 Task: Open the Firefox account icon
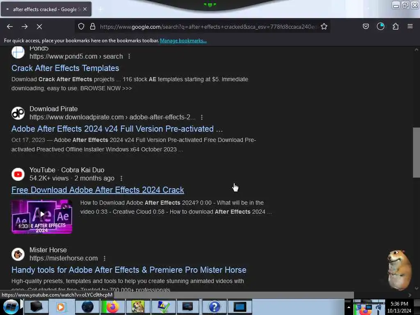[x=381, y=26]
